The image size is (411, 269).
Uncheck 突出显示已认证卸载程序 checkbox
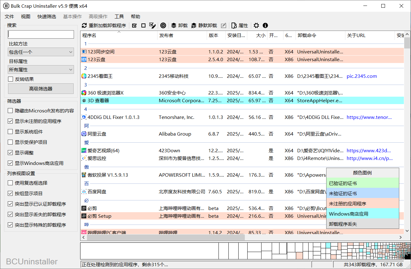11,204
